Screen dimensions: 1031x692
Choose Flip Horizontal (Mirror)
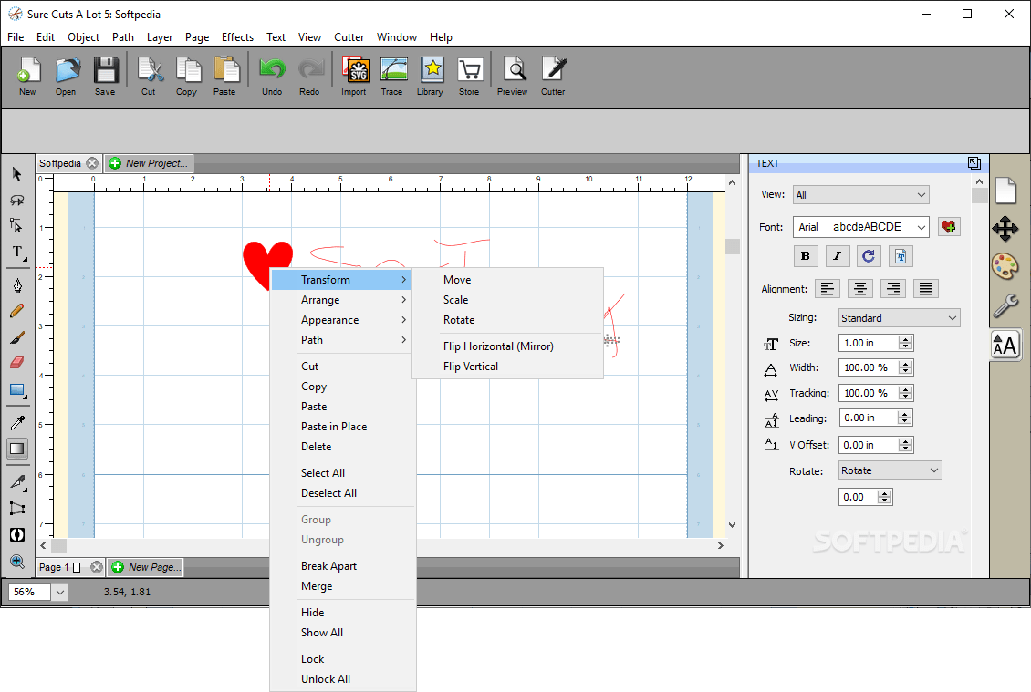[x=498, y=346]
